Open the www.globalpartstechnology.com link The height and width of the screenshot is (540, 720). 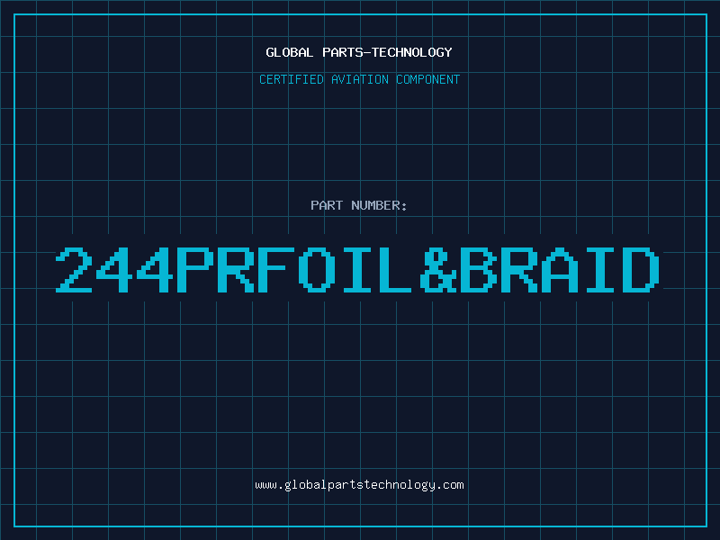(x=359, y=485)
